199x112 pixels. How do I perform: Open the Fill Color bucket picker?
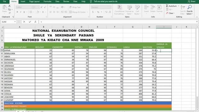point(38,12)
